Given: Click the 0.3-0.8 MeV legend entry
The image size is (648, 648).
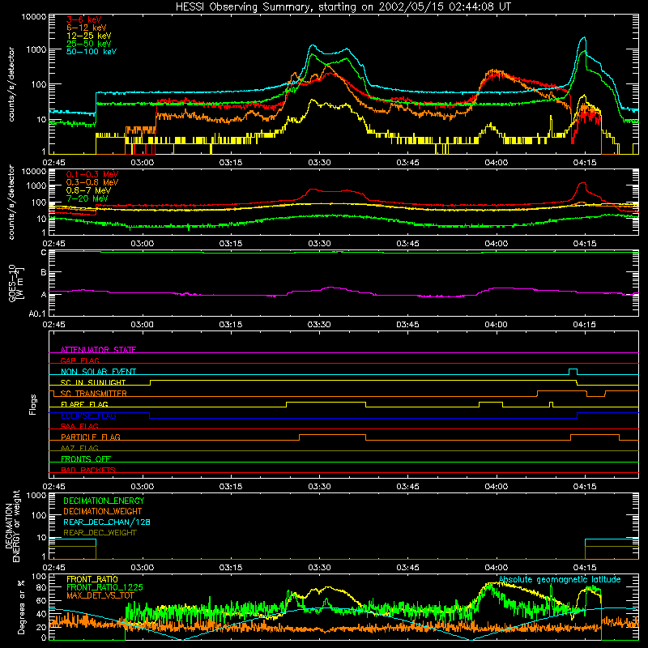Looking at the screenshot, I should coord(92,182).
